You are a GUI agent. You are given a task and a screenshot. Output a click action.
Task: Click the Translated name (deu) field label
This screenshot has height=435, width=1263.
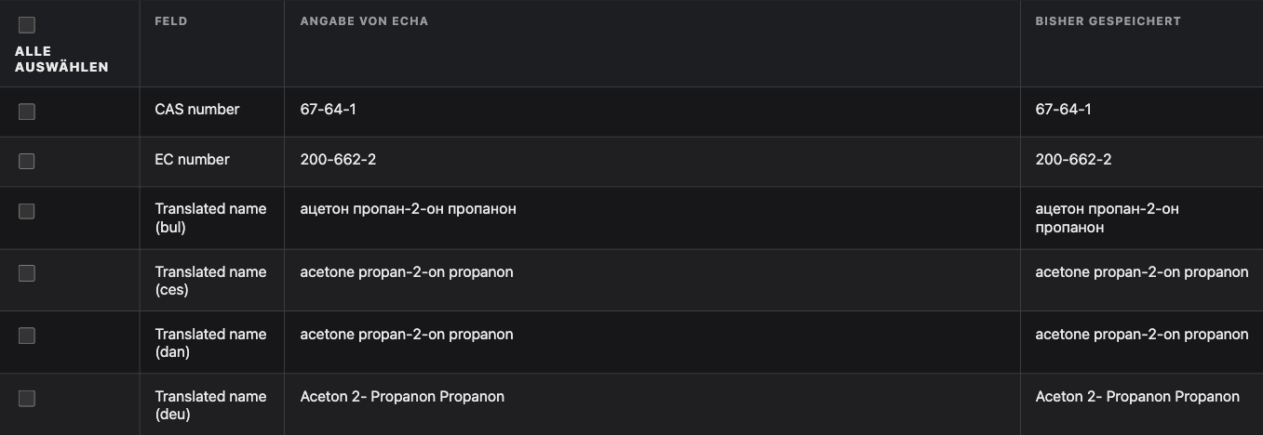[210, 405]
